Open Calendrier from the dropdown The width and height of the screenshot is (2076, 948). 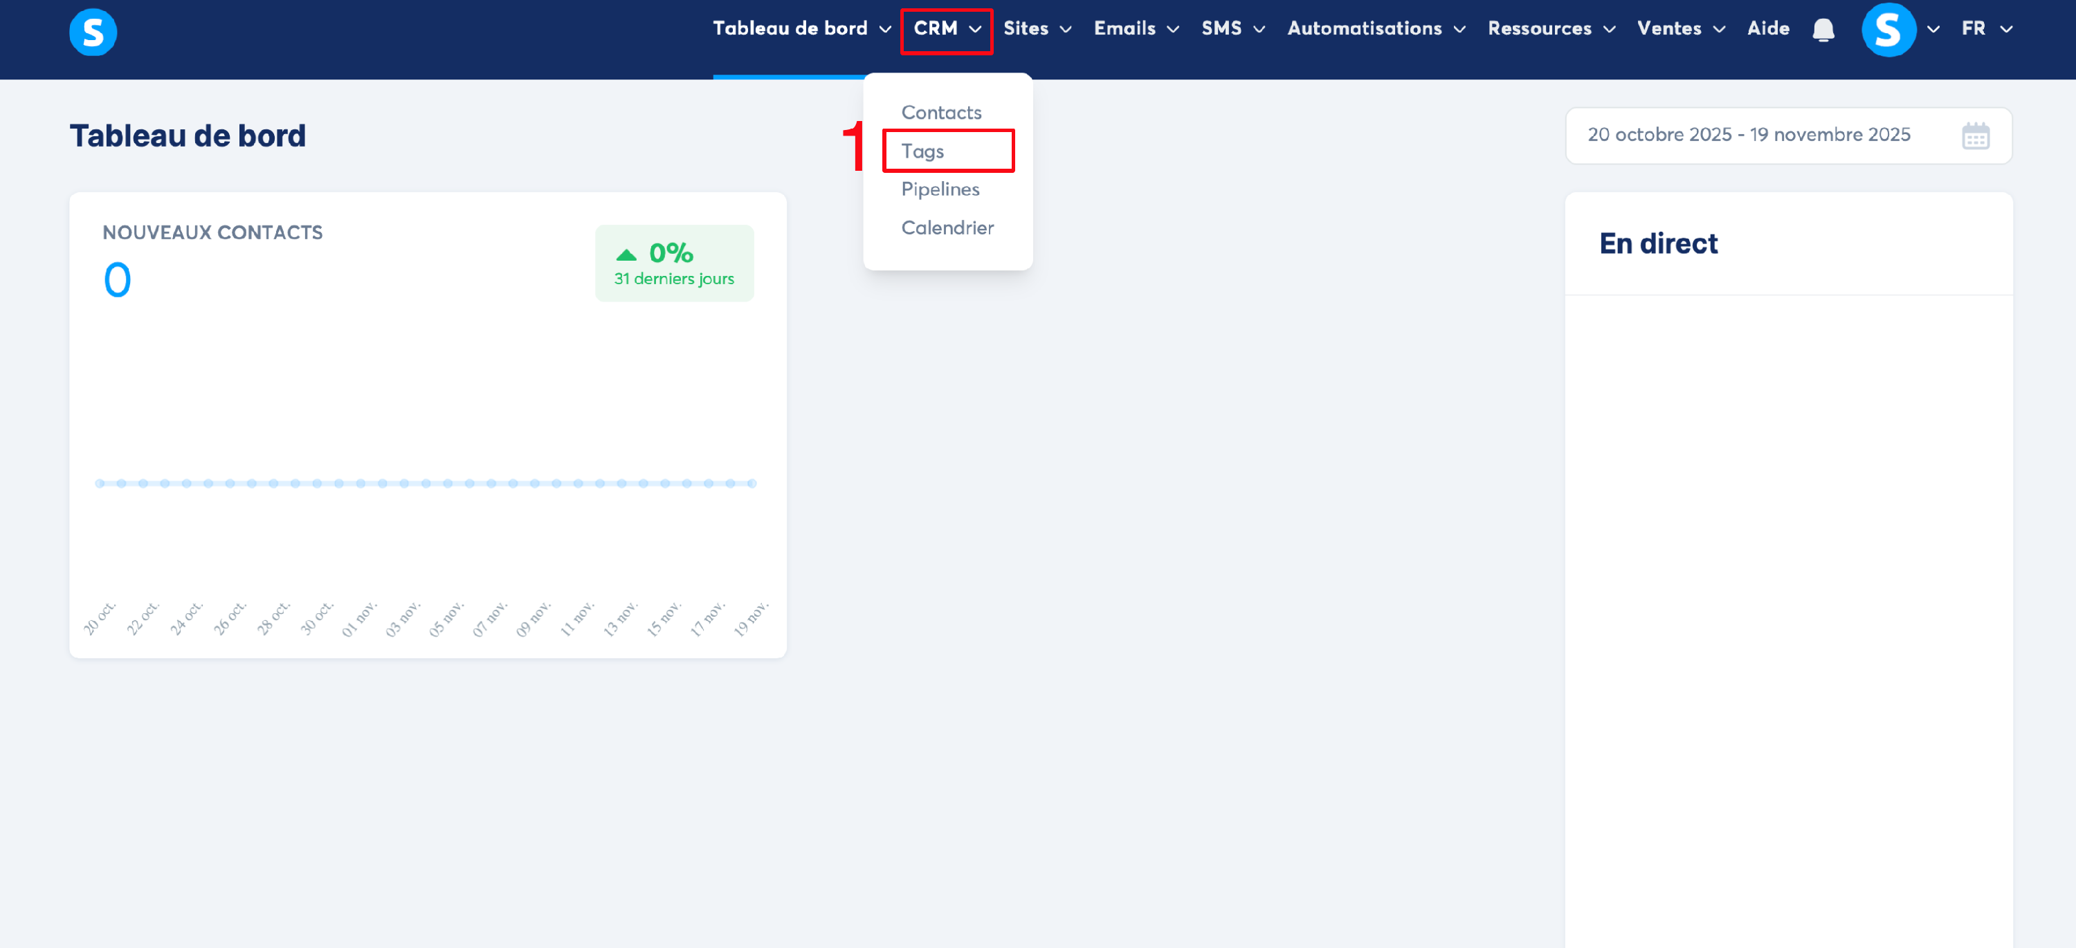pyautogui.click(x=947, y=228)
